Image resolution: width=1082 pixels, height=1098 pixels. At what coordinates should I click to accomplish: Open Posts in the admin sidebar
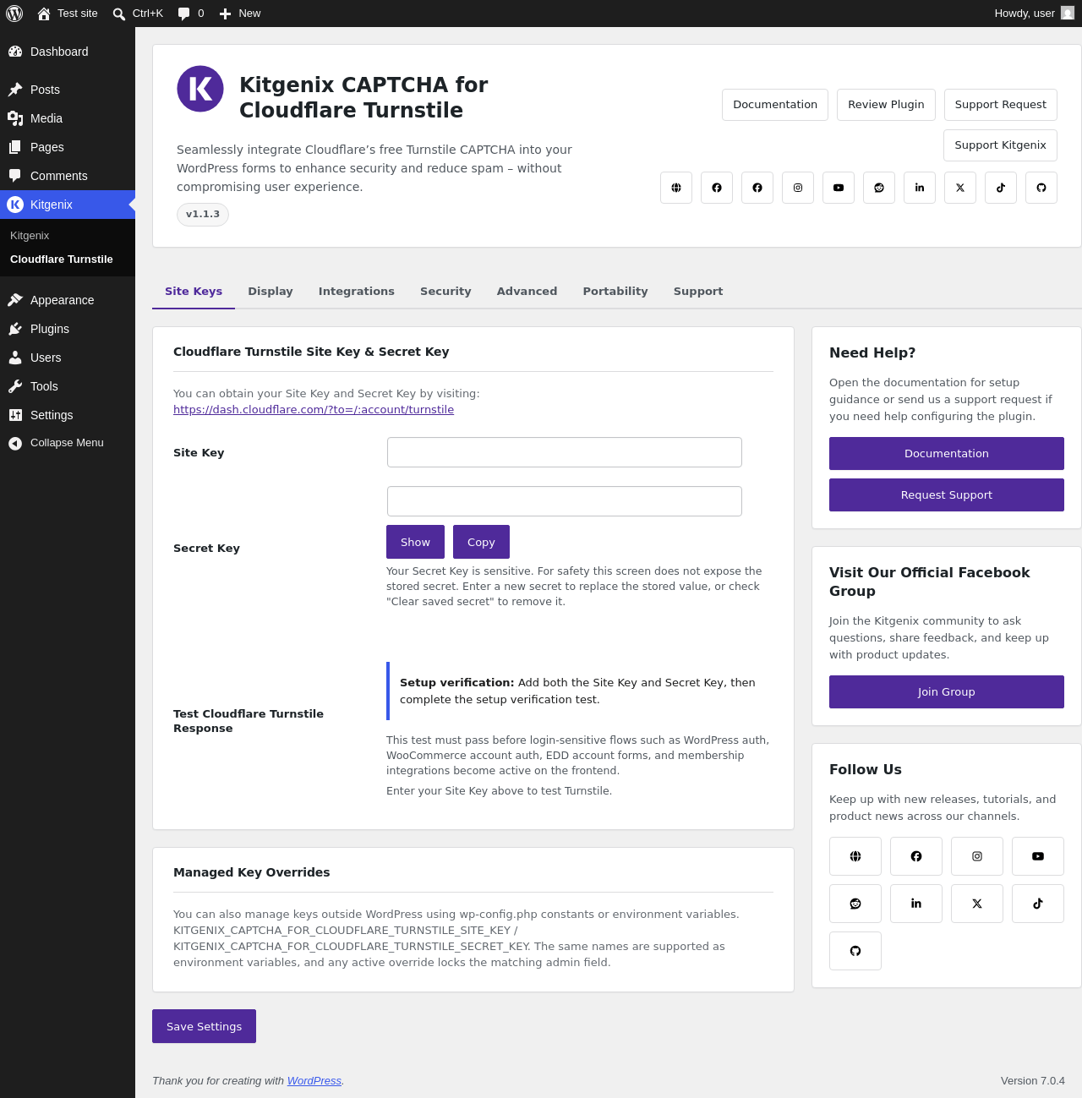coord(68,90)
